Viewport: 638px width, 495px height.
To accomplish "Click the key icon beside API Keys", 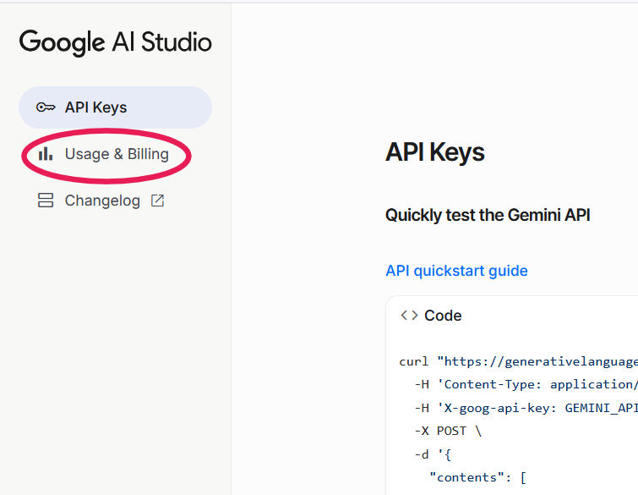I will tap(46, 107).
